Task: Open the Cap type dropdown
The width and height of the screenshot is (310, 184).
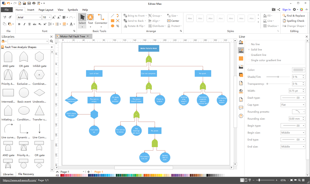Action: pos(293,105)
